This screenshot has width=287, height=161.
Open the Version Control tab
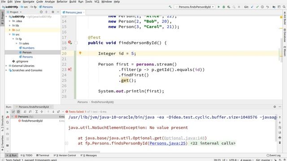point(65,155)
